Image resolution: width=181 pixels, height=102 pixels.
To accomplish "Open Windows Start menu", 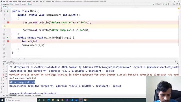I will (x=2, y=100).
